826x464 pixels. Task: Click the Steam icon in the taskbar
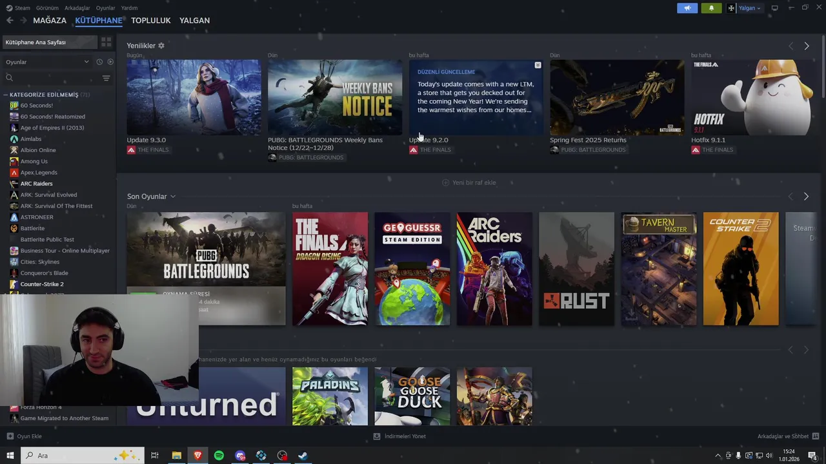click(303, 456)
